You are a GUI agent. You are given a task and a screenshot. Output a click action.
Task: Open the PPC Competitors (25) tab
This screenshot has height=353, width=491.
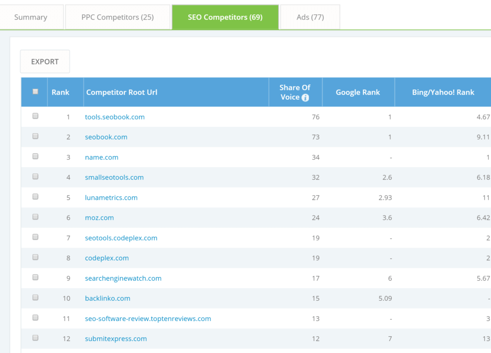pos(118,17)
